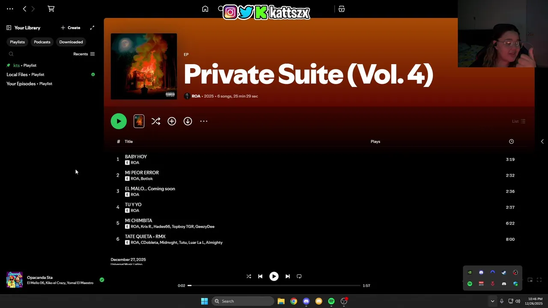Open artist Hades66 on MI CHIMBITA
The width and height of the screenshot is (548, 308).
161,227
